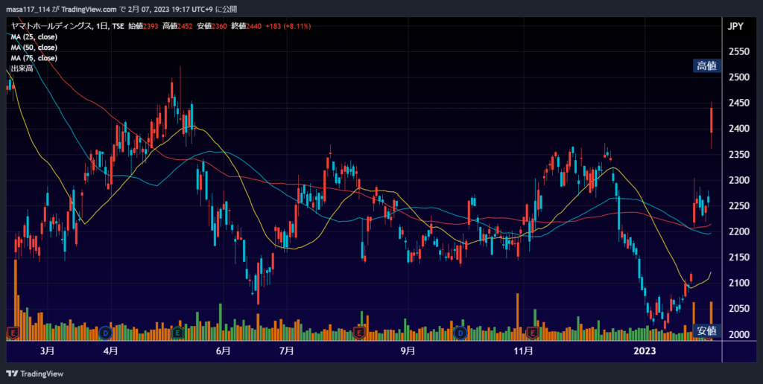
Task: Click the ヤマトホールディングス symbol title
Action: [x=51, y=26]
